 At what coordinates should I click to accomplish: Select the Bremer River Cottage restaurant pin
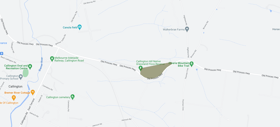pyautogui.click(x=33, y=92)
